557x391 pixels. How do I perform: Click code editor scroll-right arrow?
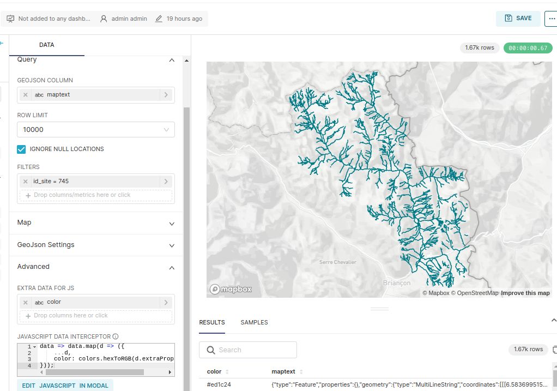(x=170, y=372)
